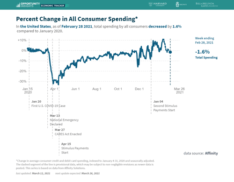Click the lowest point of the spending line near Apr 1
The width and height of the screenshot is (234, 182).
tap(58, 84)
